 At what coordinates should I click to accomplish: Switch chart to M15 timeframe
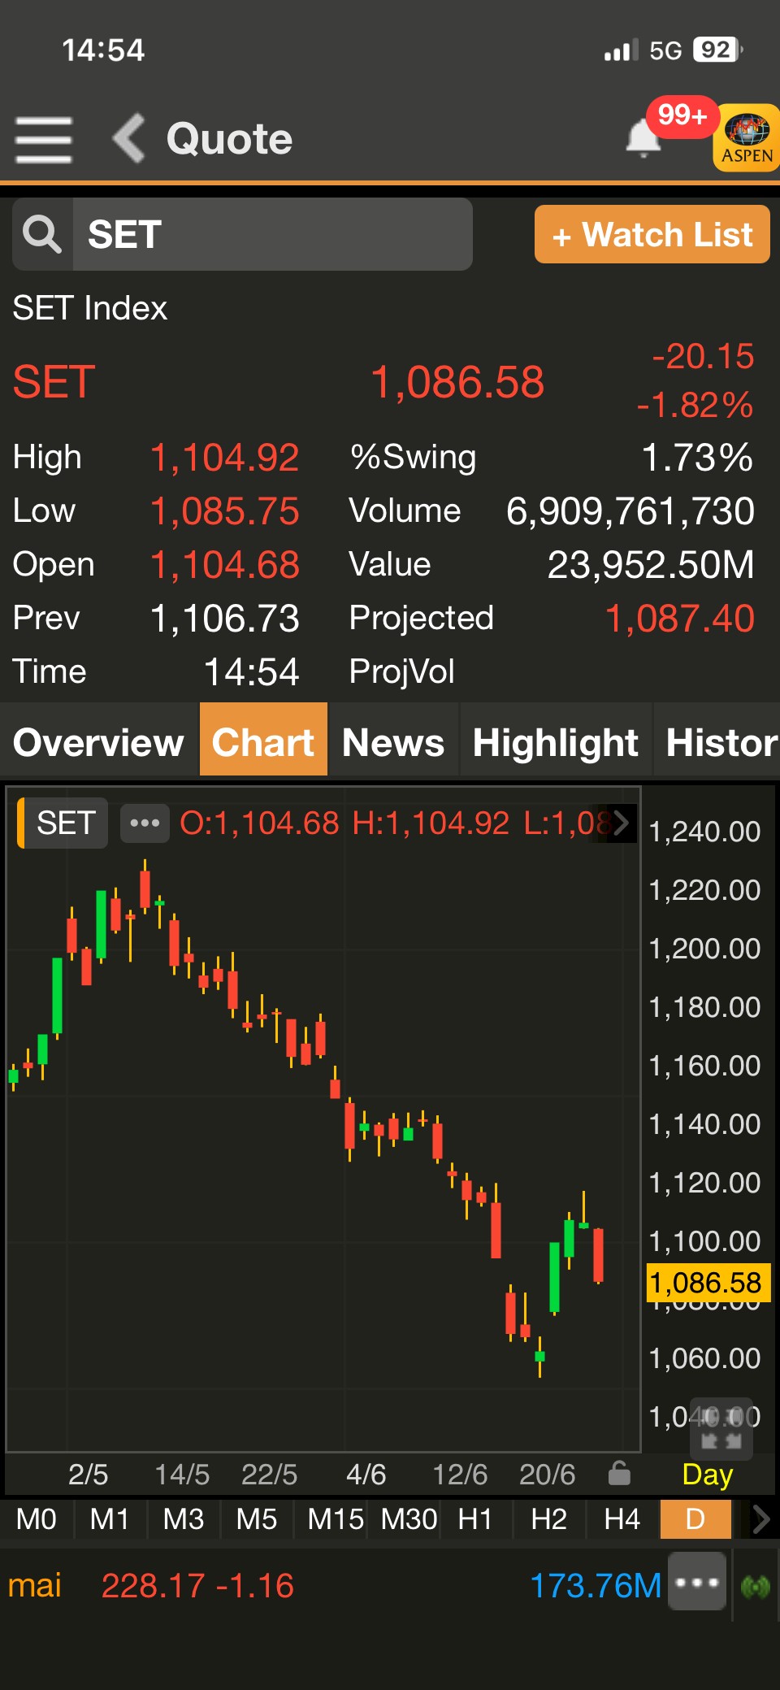(336, 1518)
